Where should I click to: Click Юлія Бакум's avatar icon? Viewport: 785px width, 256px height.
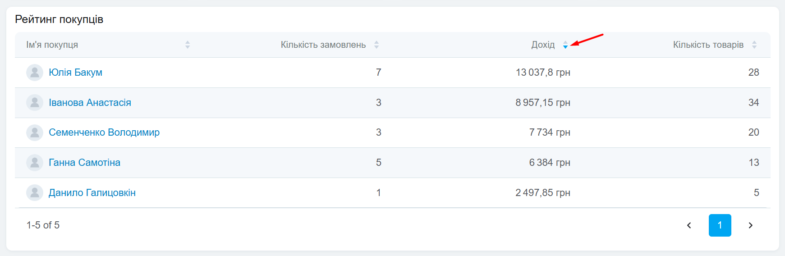35,73
